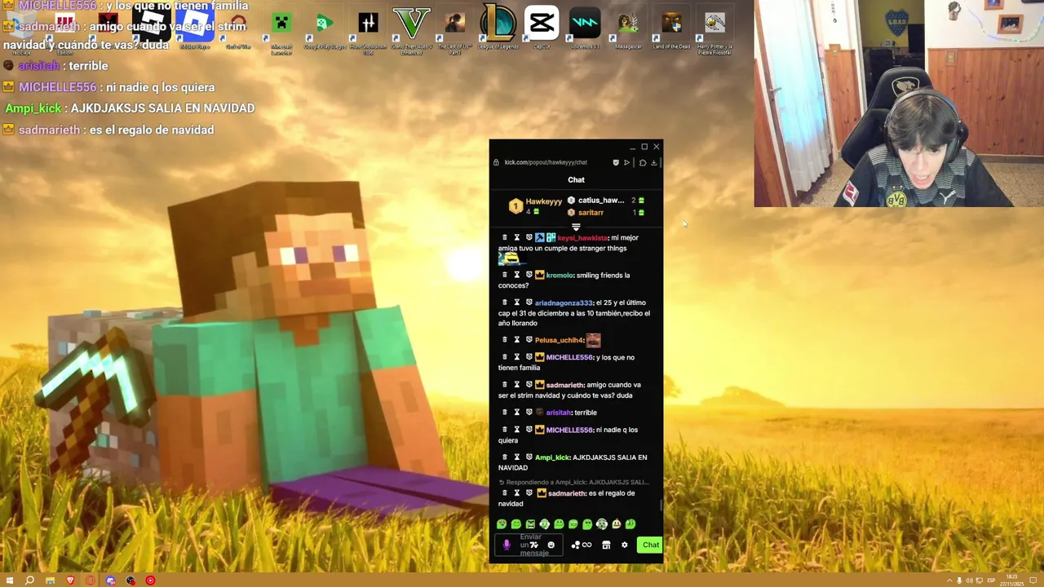Open the Hunt Showdown desktop shortcut
This screenshot has height=587, width=1044.
(368, 29)
